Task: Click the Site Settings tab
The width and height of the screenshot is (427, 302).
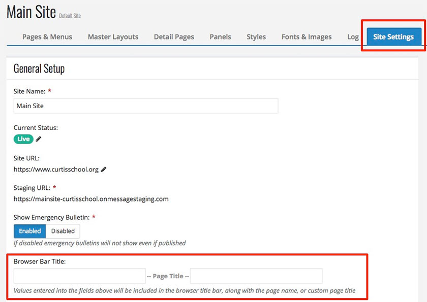Action: tap(393, 37)
